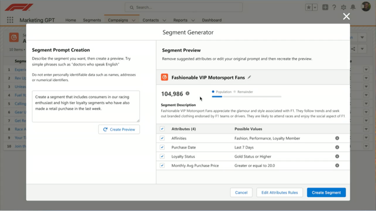
Task: Open row 3 actions dropdown in background list
Action: [366, 87]
